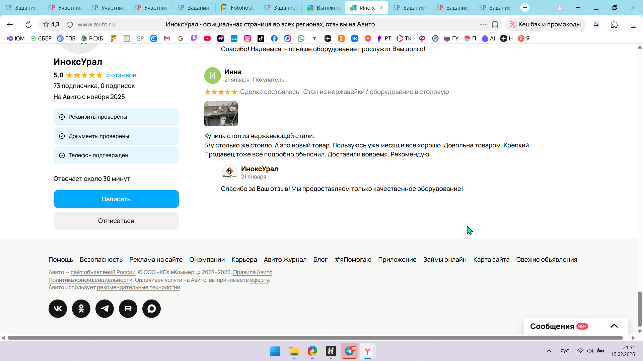643x361 pixels.
Task: Open the 5 отзывов link
Action: pos(121,75)
